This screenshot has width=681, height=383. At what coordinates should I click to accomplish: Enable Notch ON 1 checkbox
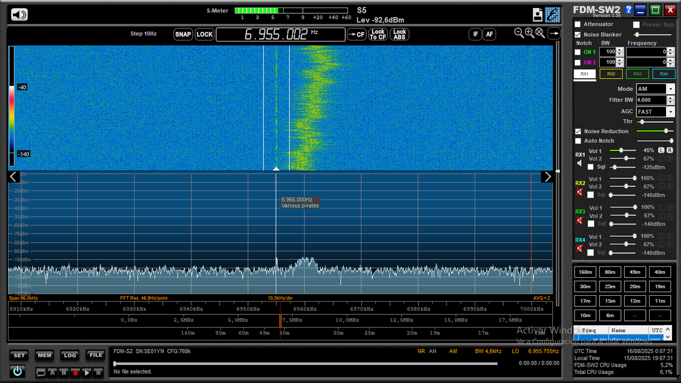point(578,52)
